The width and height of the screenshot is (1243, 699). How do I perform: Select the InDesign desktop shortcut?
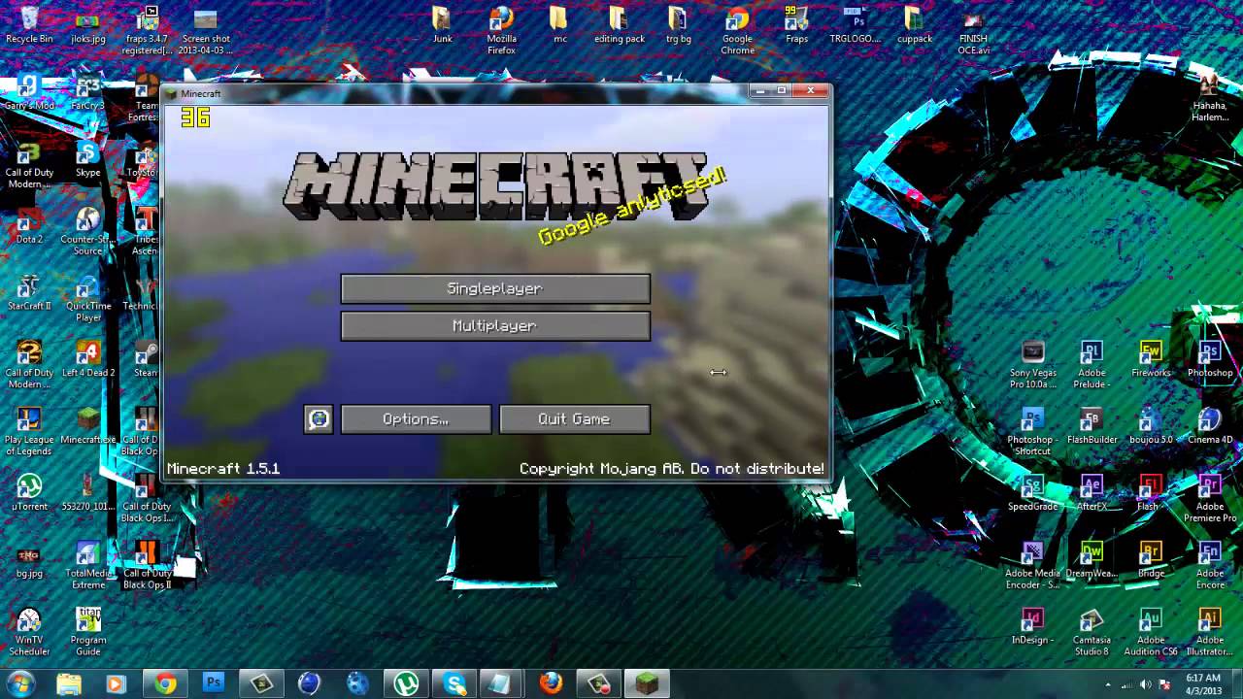tap(1032, 627)
